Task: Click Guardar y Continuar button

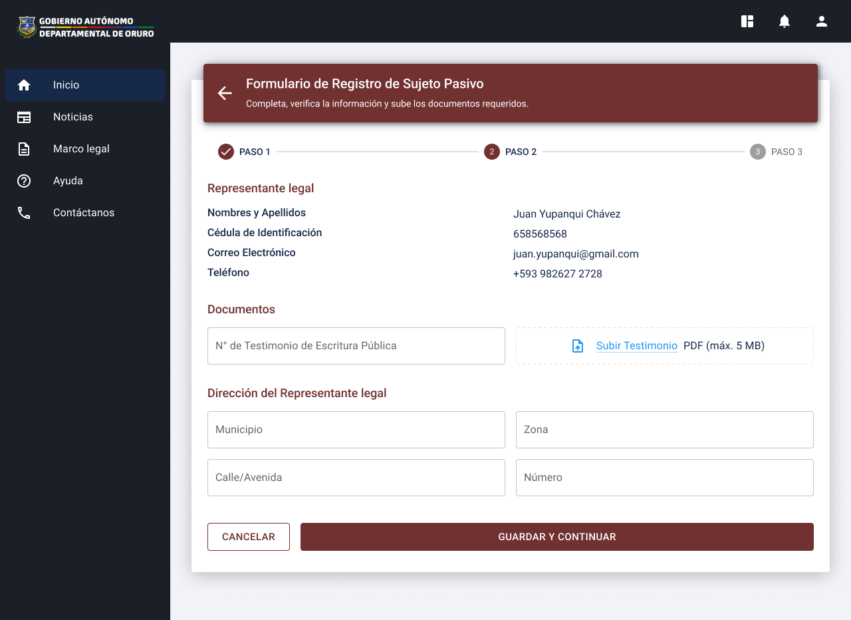Action: 556,537
